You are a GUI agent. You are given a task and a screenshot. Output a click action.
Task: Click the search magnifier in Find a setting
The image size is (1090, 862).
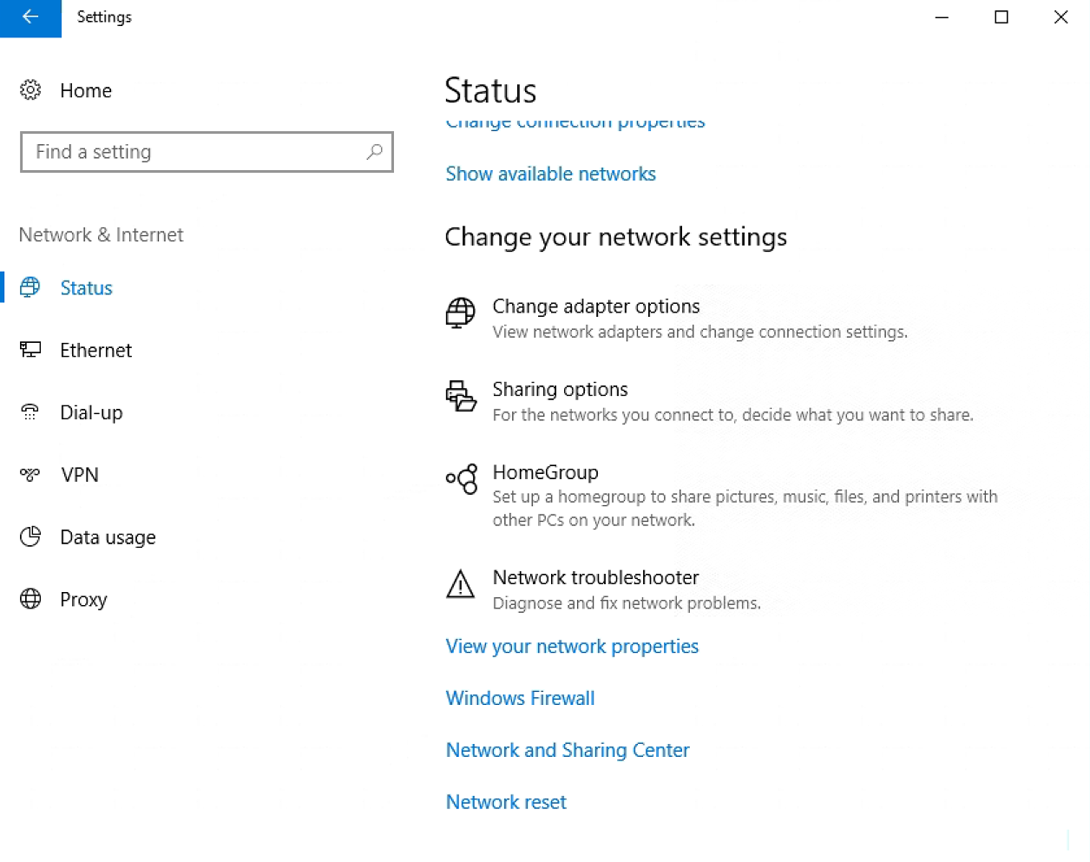pos(374,152)
